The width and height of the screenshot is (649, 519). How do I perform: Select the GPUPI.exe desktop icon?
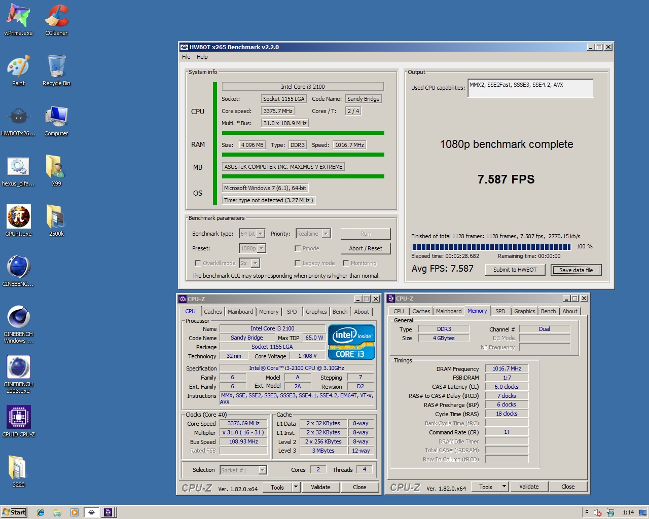coord(18,221)
